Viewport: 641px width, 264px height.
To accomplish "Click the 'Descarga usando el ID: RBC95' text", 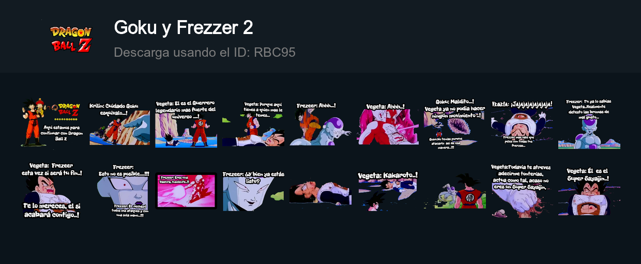I will [x=205, y=53].
